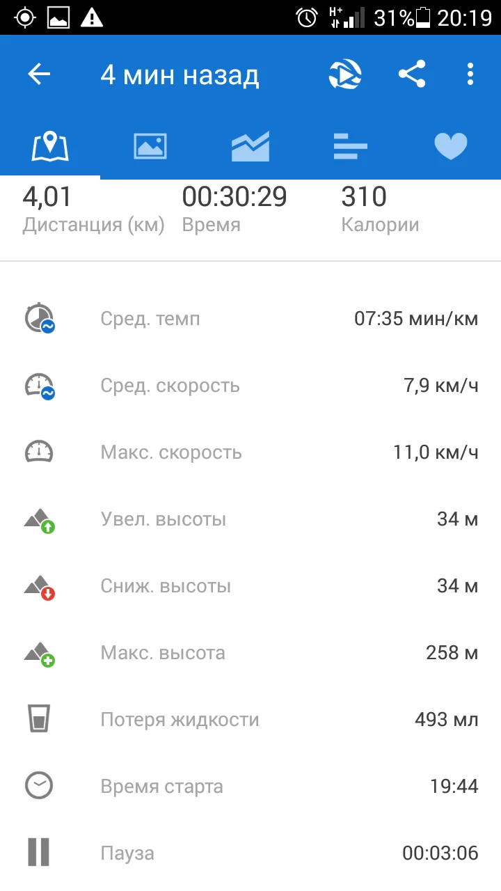This screenshot has height=891, width=501.
Task: Tap the elevation gain mountain icon
Action: [40, 520]
